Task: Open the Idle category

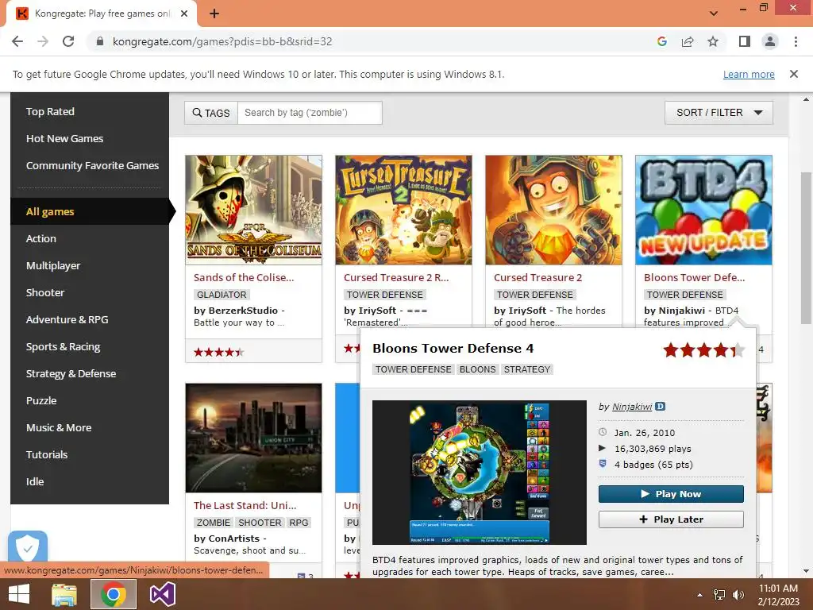Action: [35, 481]
